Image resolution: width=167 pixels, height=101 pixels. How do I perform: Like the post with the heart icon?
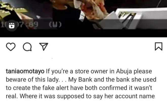point(11,47)
